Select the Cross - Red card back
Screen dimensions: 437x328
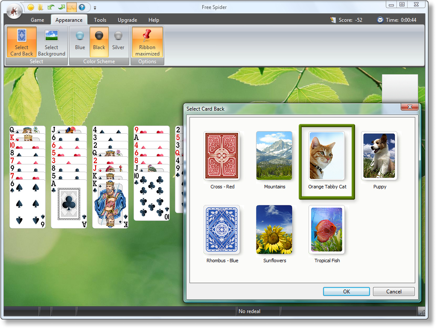[x=222, y=156]
